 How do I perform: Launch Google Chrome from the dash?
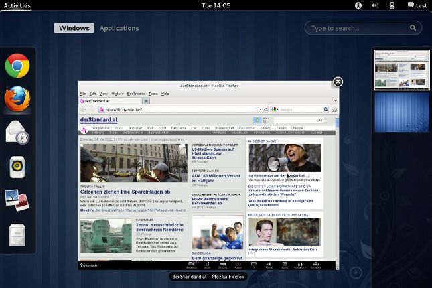tap(17, 66)
